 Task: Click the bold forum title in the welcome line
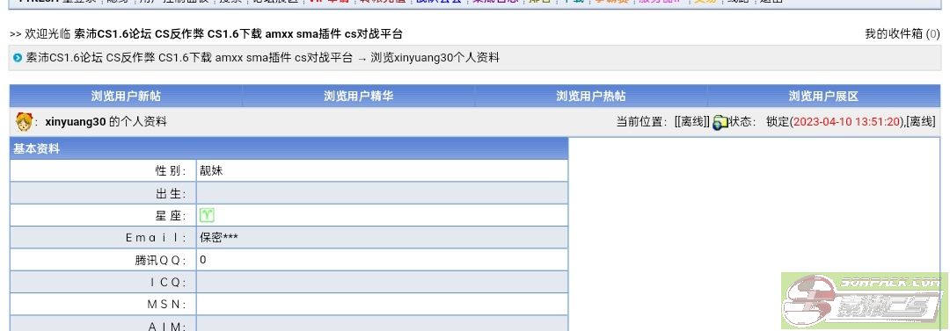pos(238,34)
